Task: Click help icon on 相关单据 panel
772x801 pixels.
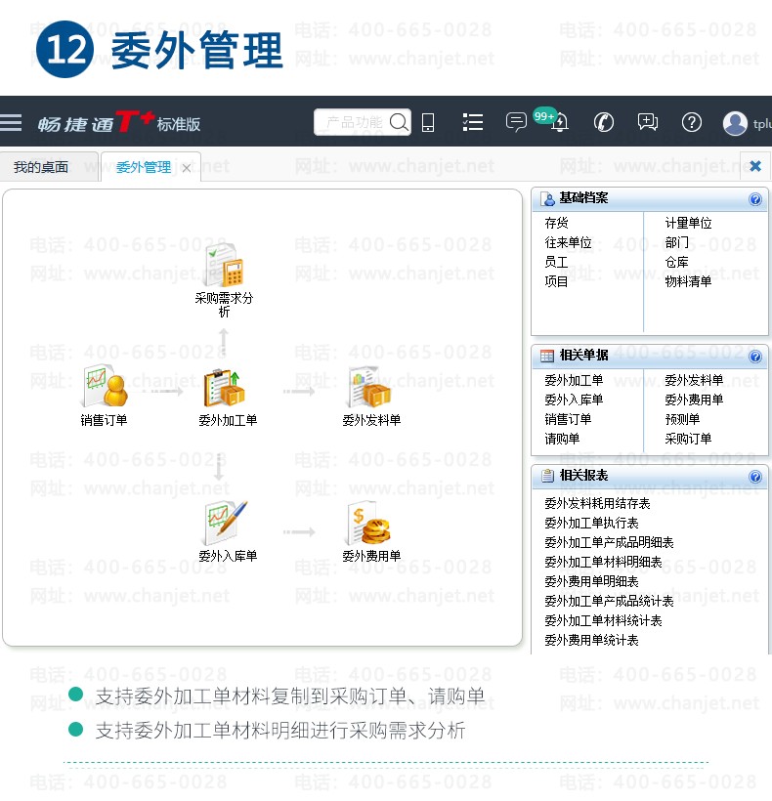Action: coord(755,357)
